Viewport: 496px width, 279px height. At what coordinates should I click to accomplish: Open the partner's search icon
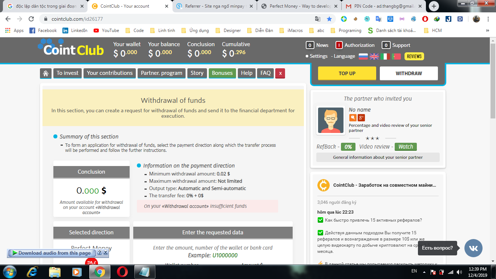tap(353, 117)
